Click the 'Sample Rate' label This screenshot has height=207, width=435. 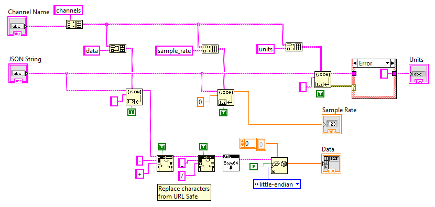pyautogui.click(x=339, y=110)
